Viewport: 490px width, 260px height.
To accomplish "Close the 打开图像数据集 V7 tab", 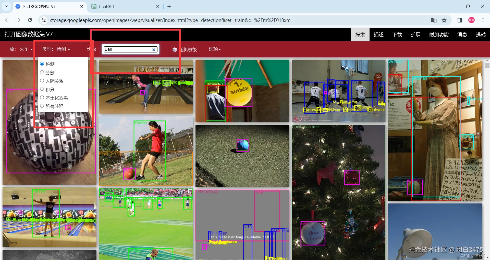I will pyautogui.click(x=82, y=6).
